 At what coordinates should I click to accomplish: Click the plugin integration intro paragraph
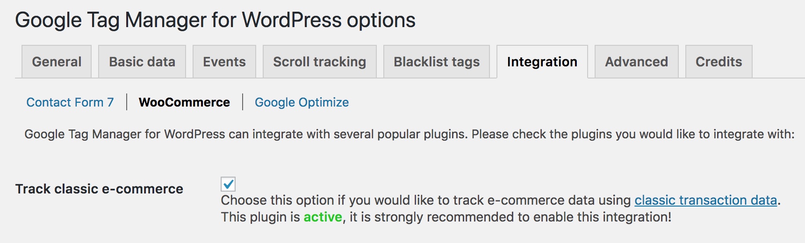coord(409,135)
